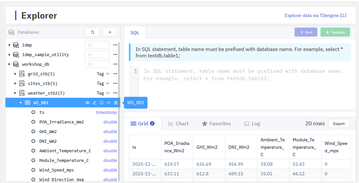Open the Log tab
The height and width of the screenshot is (183, 359).
tap(252, 124)
